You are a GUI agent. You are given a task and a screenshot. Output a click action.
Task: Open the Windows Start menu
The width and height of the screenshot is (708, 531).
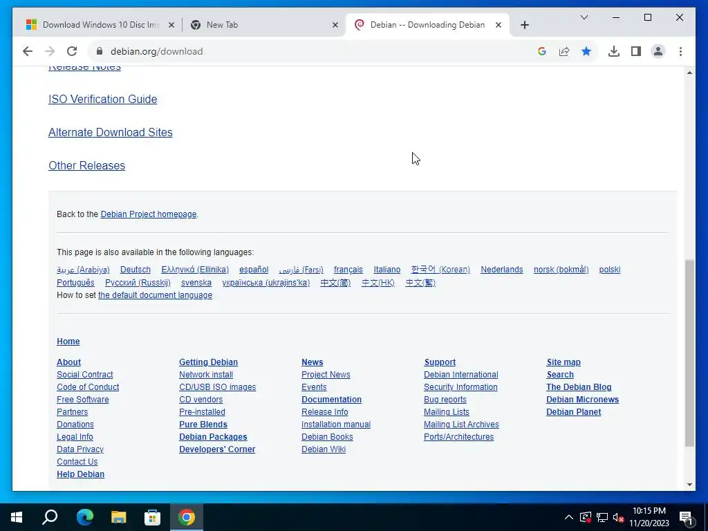tap(17, 517)
